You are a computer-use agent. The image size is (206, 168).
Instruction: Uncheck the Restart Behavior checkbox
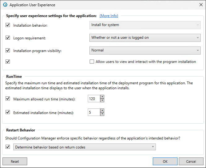click(x=8, y=147)
